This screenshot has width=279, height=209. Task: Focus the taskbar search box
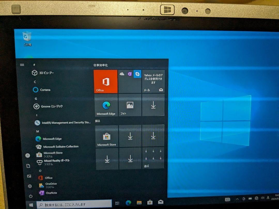[x=74, y=204]
